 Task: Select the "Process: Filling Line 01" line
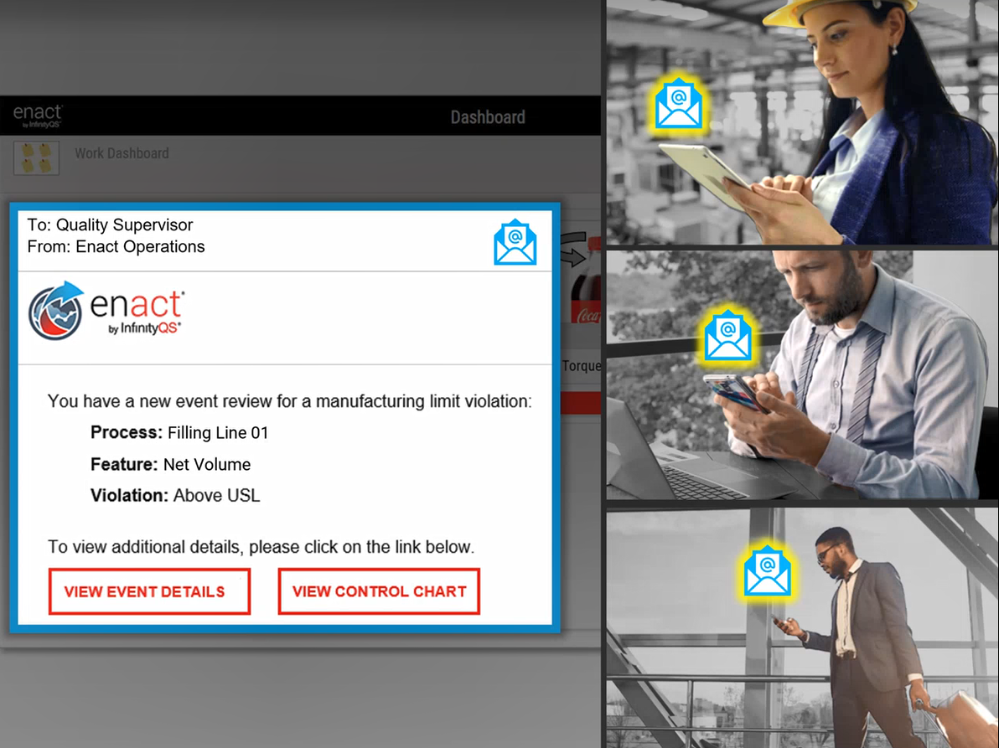(179, 433)
